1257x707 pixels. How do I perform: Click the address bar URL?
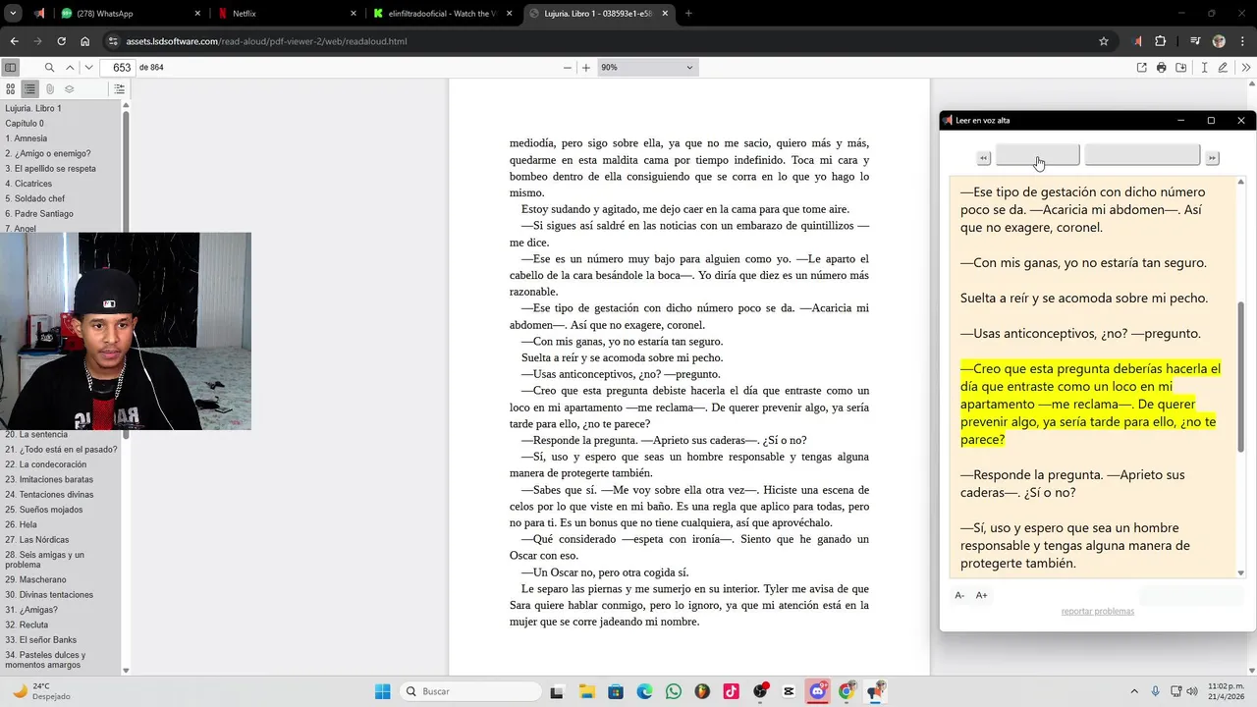[266, 41]
